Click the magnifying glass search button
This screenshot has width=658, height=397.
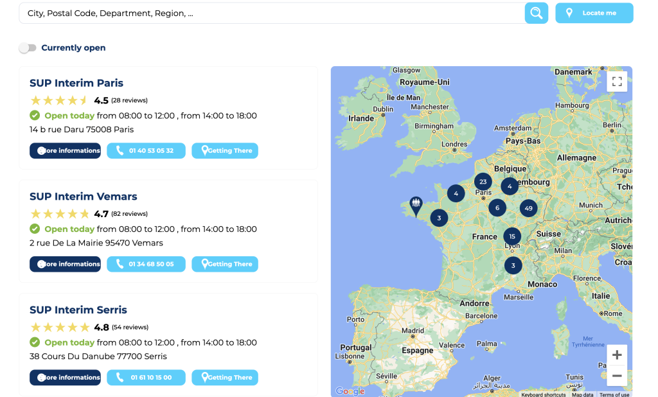click(537, 13)
